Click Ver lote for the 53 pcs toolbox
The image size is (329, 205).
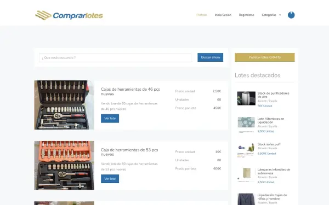pos(110,179)
